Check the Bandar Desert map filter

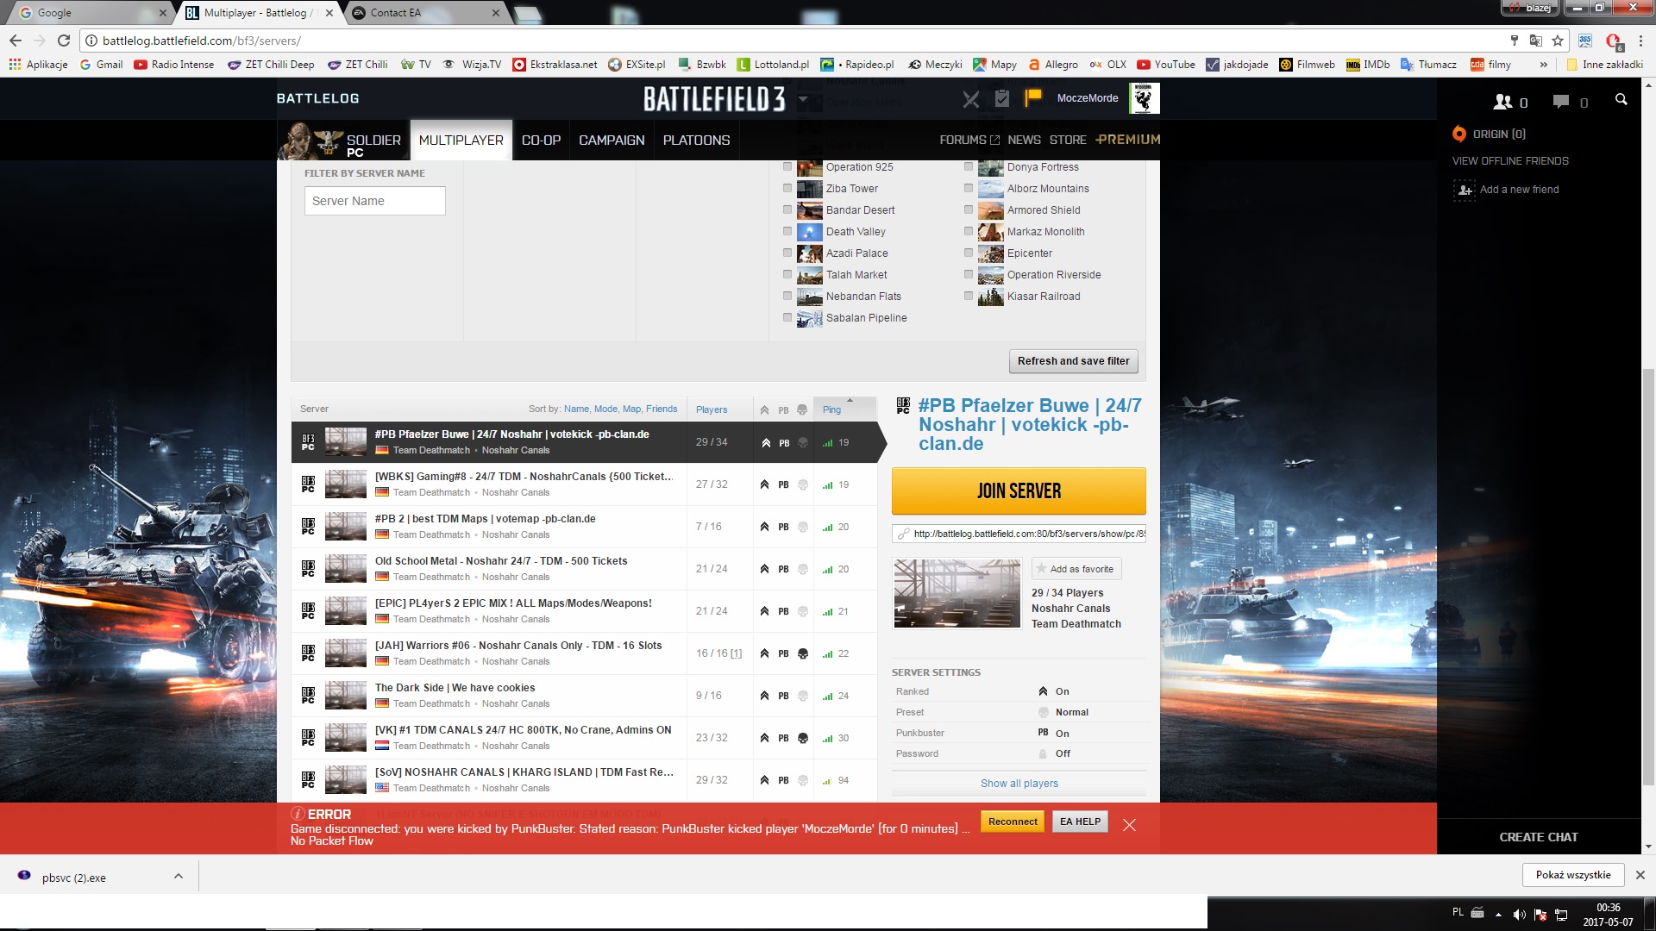(x=787, y=210)
